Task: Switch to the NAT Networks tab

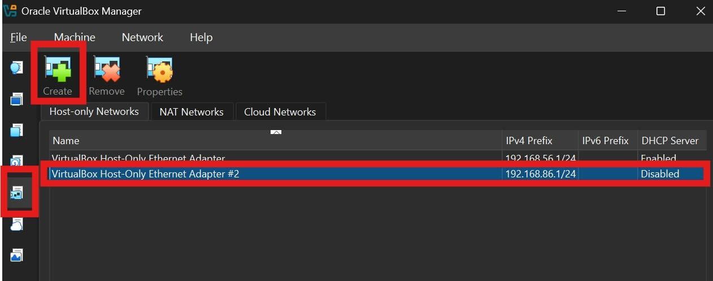Action: (x=192, y=112)
